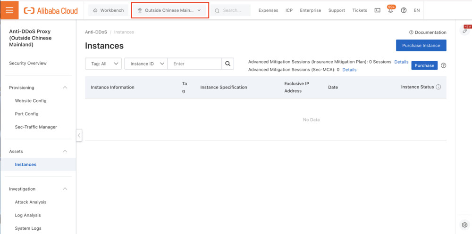Screen dimensions: 472x234
Task: Click help icon next to Purchase button
Action: click(x=443, y=65)
